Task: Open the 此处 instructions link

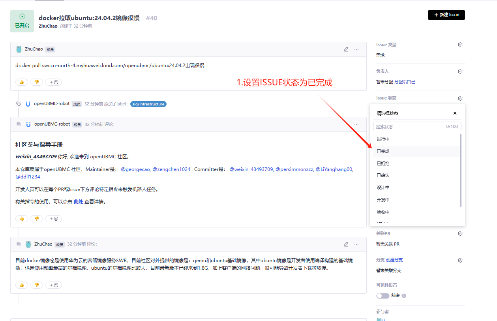Action: pyautogui.click(x=78, y=201)
